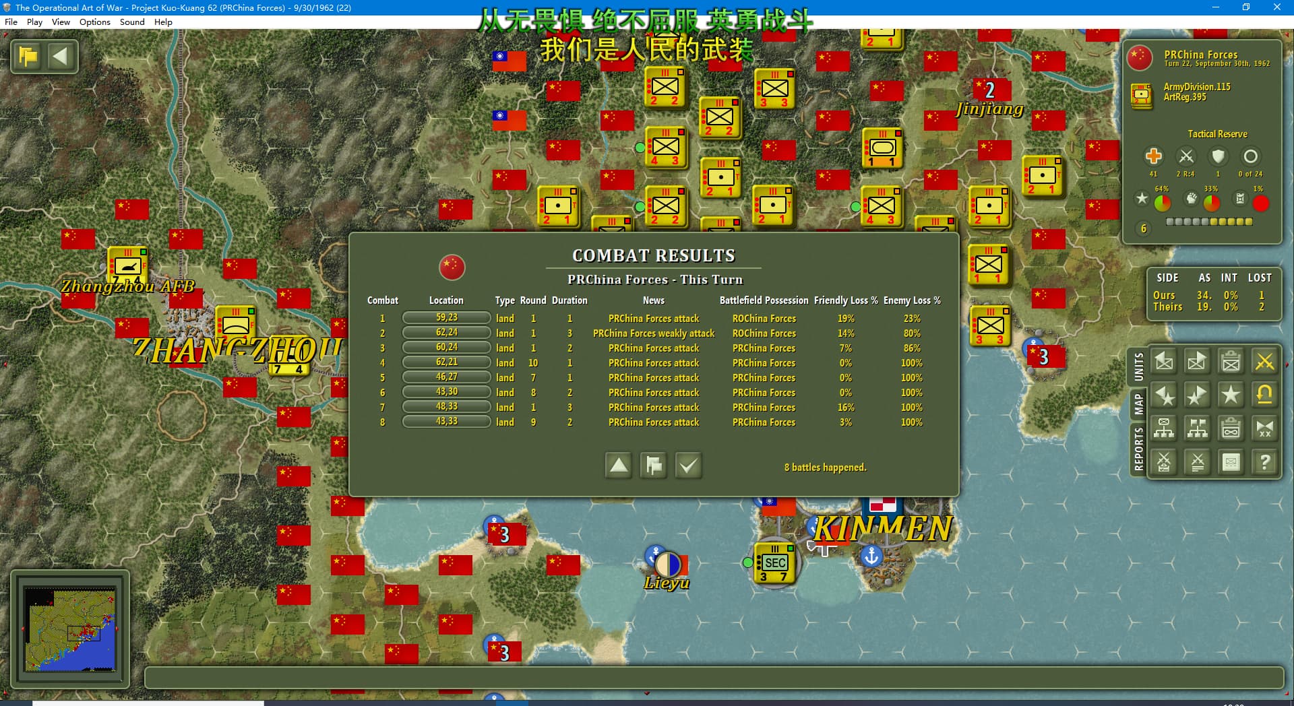1294x706 pixels.
Task: Click the clipboard with infinity symbol icon
Action: [x=1231, y=428]
